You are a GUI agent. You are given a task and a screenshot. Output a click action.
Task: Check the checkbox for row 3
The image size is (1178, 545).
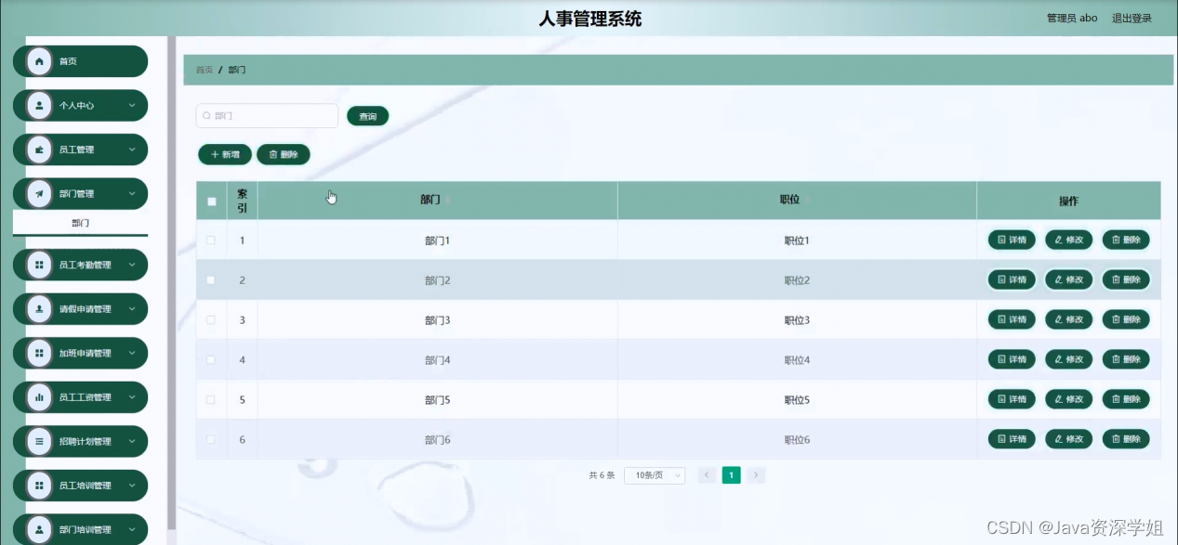211,320
